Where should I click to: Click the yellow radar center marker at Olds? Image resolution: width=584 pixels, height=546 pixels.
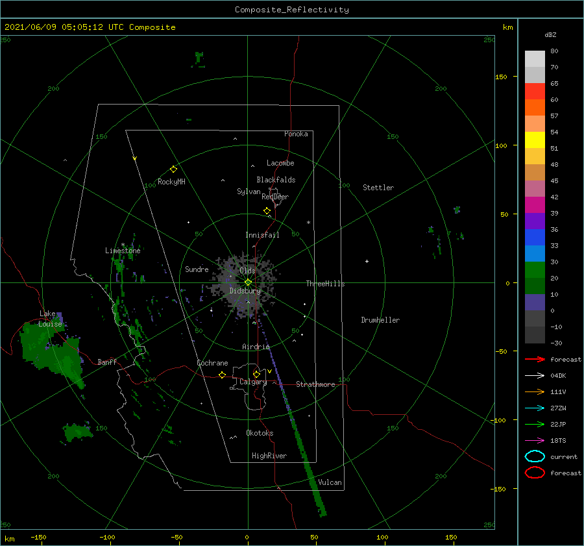(x=248, y=282)
